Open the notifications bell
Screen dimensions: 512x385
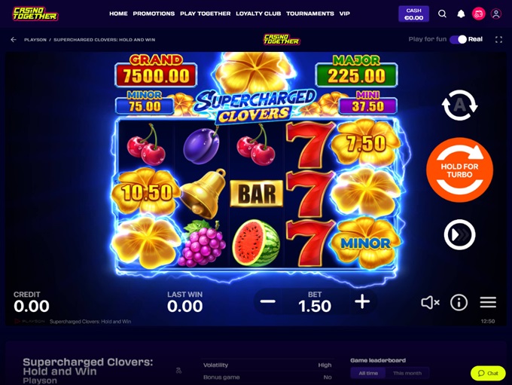(x=461, y=14)
